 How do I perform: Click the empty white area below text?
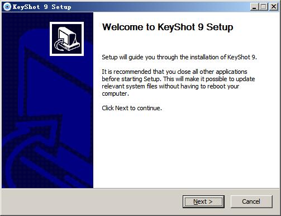[186, 149]
